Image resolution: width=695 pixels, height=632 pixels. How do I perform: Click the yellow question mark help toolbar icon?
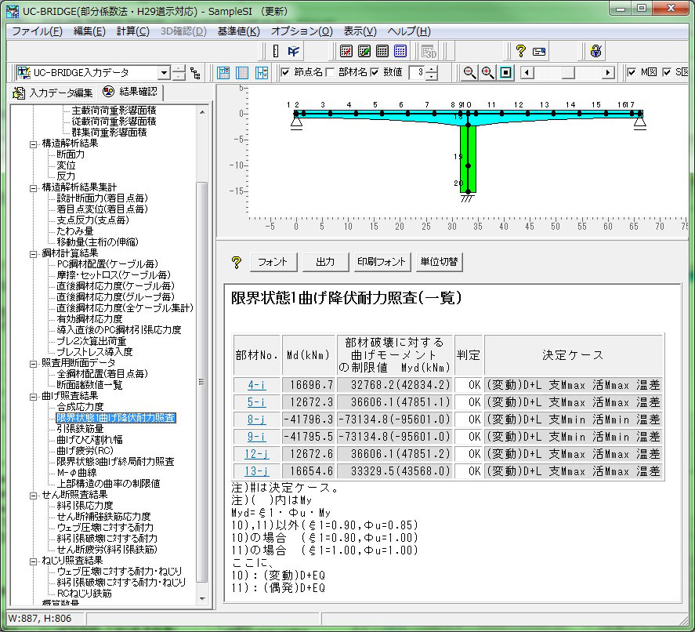(x=520, y=51)
